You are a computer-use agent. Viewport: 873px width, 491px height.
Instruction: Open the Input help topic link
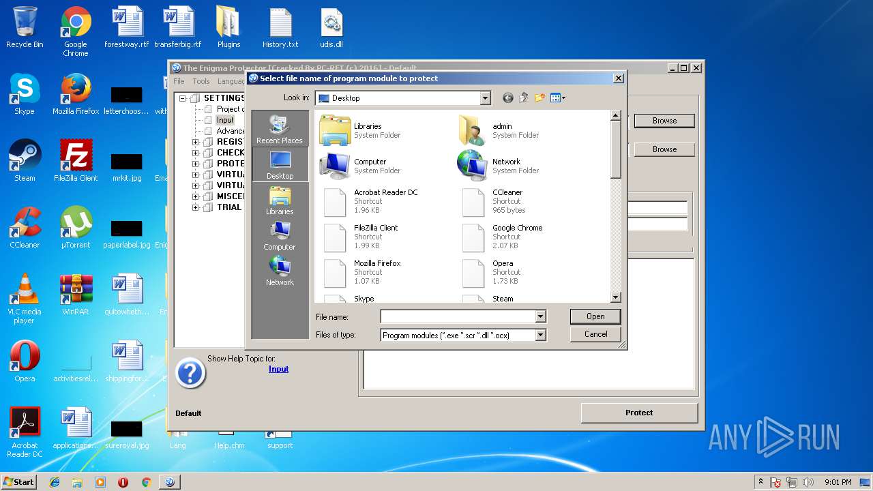coord(278,369)
